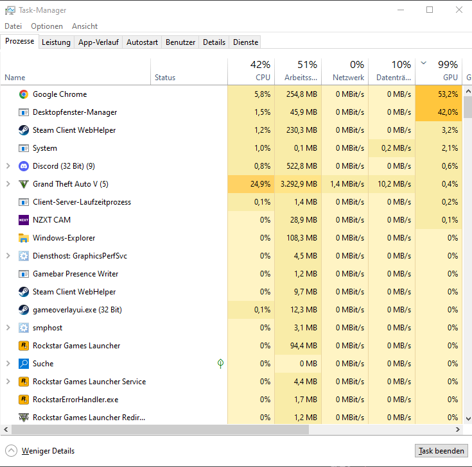Image resolution: width=472 pixels, height=467 pixels.
Task: Click the Rockstar Games Launcher Service icon
Action: tap(24, 382)
